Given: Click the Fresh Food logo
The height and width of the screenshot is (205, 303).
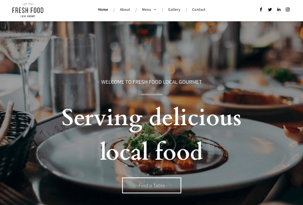Looking at the screenshot, I should point(28,10).
